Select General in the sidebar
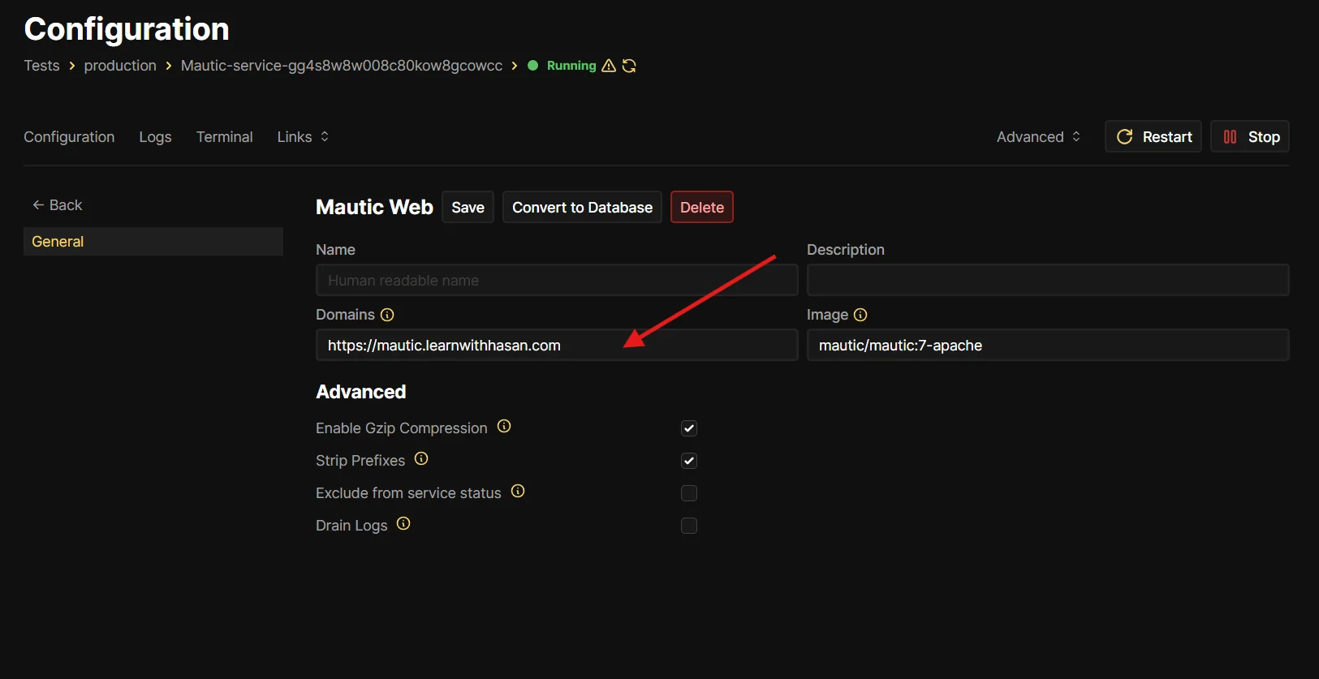This screenshot has width=1319, height=679. 153,242
